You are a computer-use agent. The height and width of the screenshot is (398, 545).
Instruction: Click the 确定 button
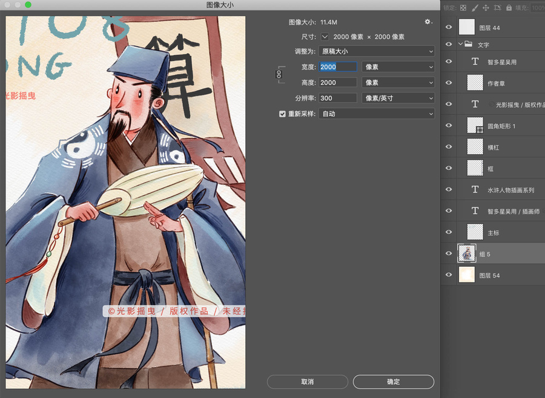[394, 382]
